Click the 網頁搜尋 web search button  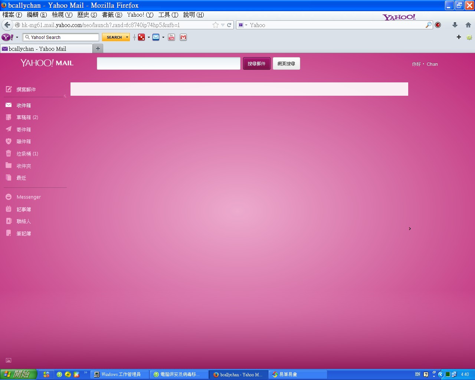[286, 64]
